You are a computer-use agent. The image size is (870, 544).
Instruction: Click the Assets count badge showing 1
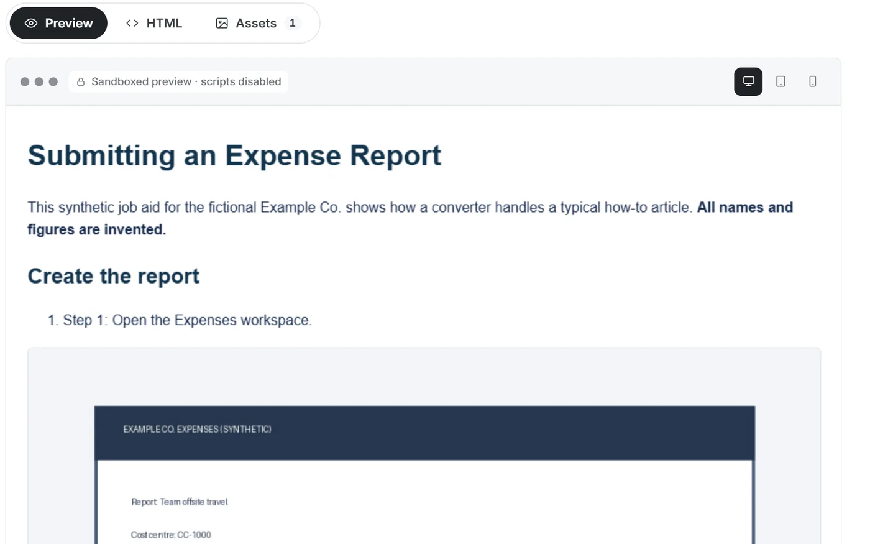[x=293, y=23]
